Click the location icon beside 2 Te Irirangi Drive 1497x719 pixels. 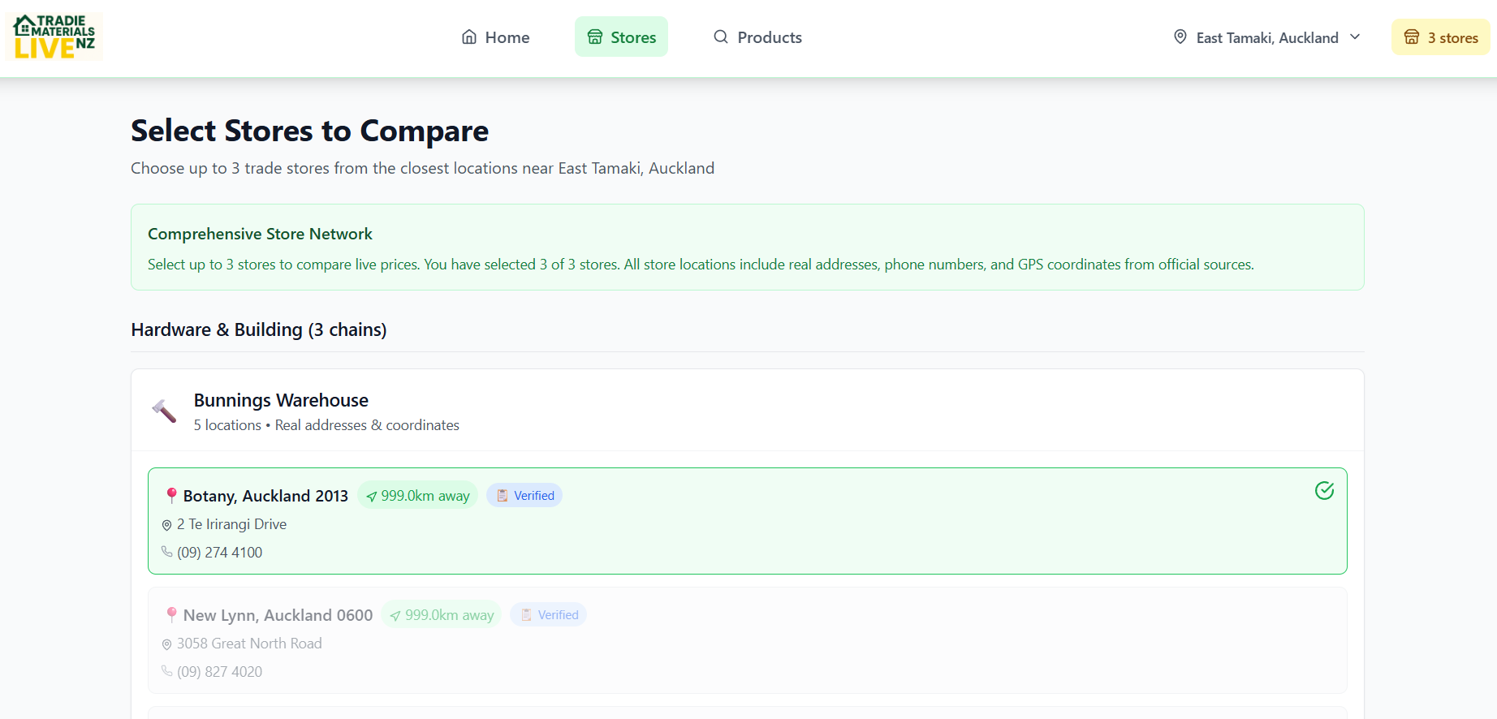click(166, 525)
